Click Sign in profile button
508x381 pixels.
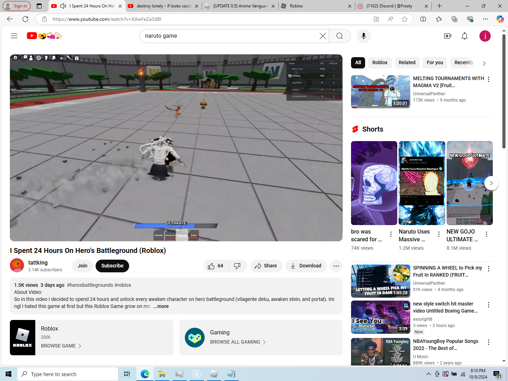click(x=16, y=6)
